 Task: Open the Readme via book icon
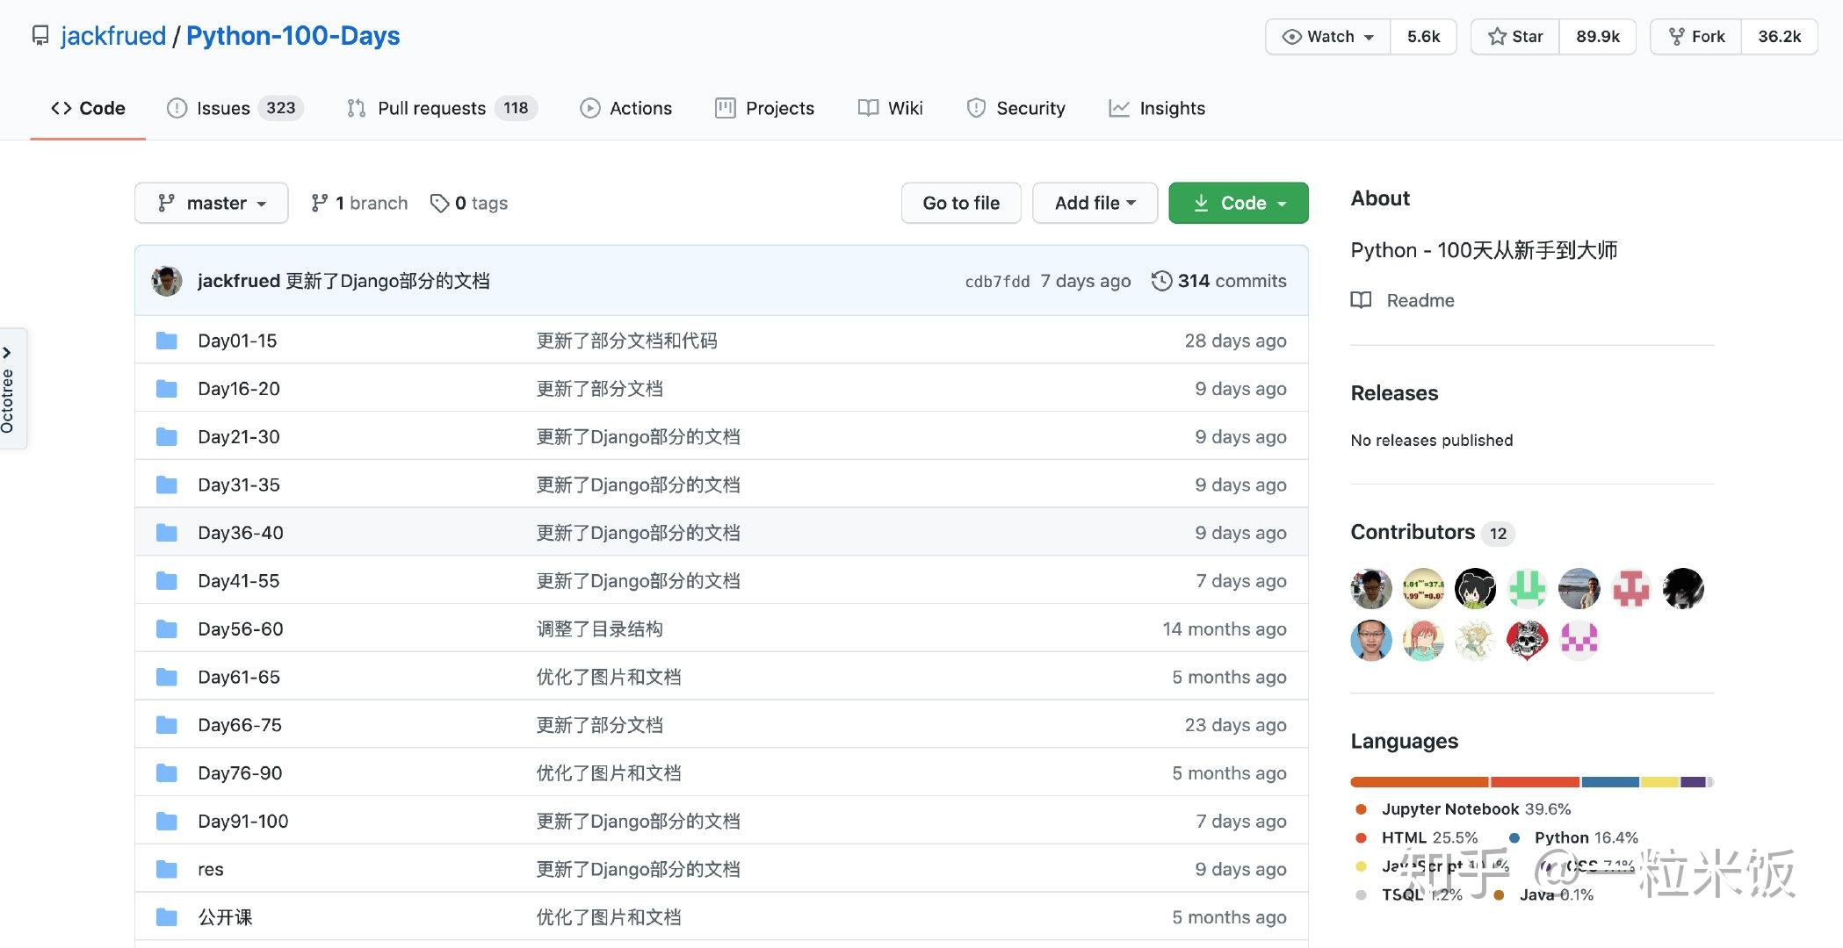(x=1361, y=300)
